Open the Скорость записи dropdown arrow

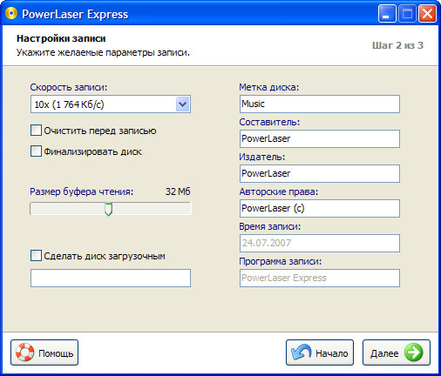point(182,104)
